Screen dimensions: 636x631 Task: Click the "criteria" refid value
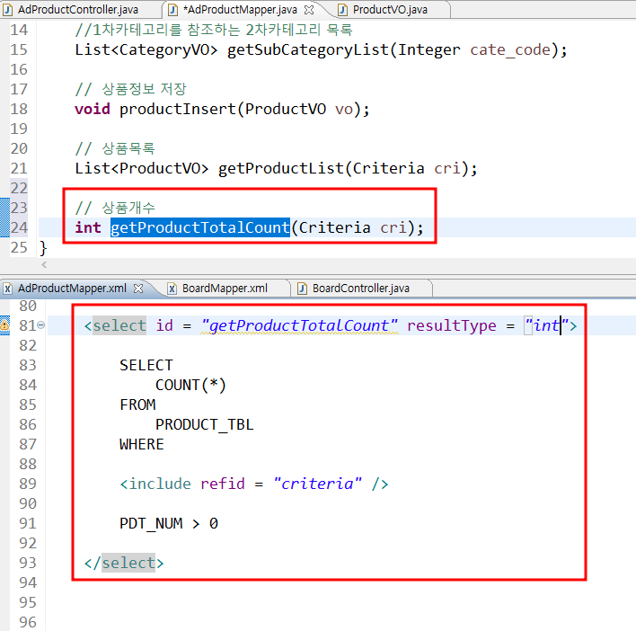click(317, 484)
